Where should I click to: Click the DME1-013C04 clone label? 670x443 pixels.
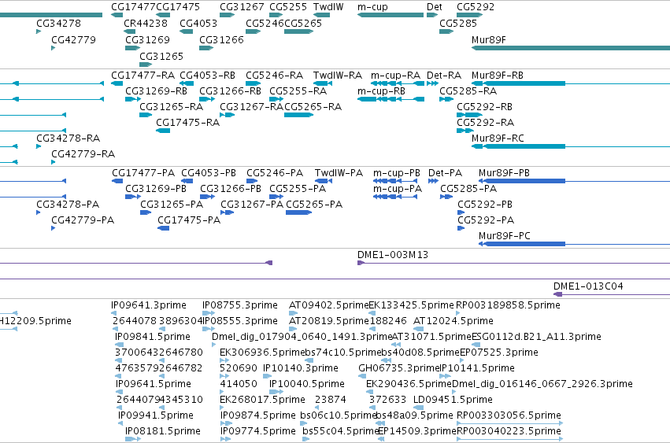coord(588,286)
